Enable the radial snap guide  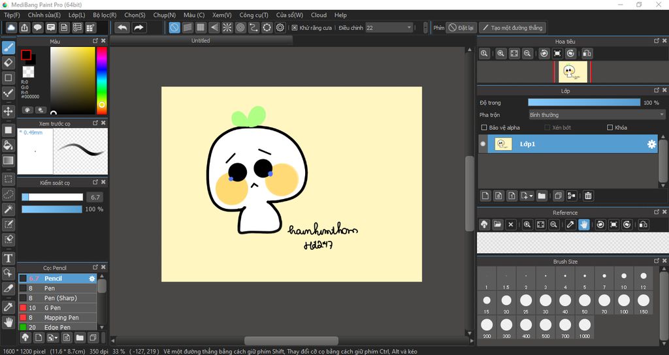(x=227, y=27)
